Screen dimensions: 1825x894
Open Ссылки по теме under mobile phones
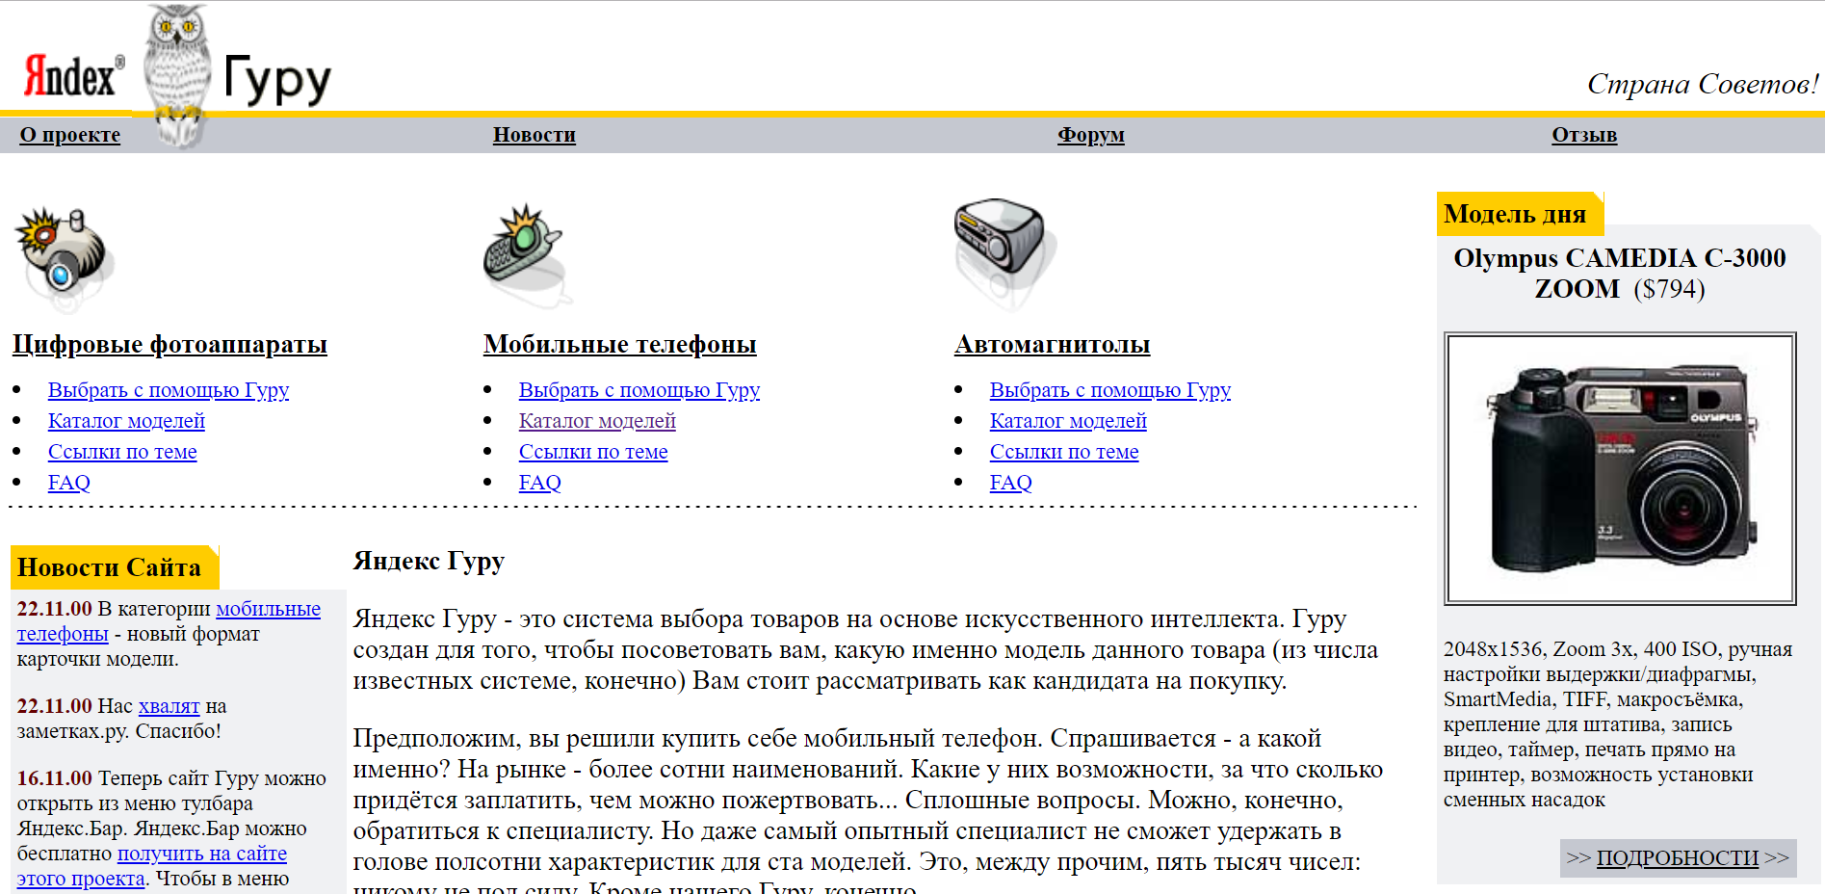coord(593,452)
